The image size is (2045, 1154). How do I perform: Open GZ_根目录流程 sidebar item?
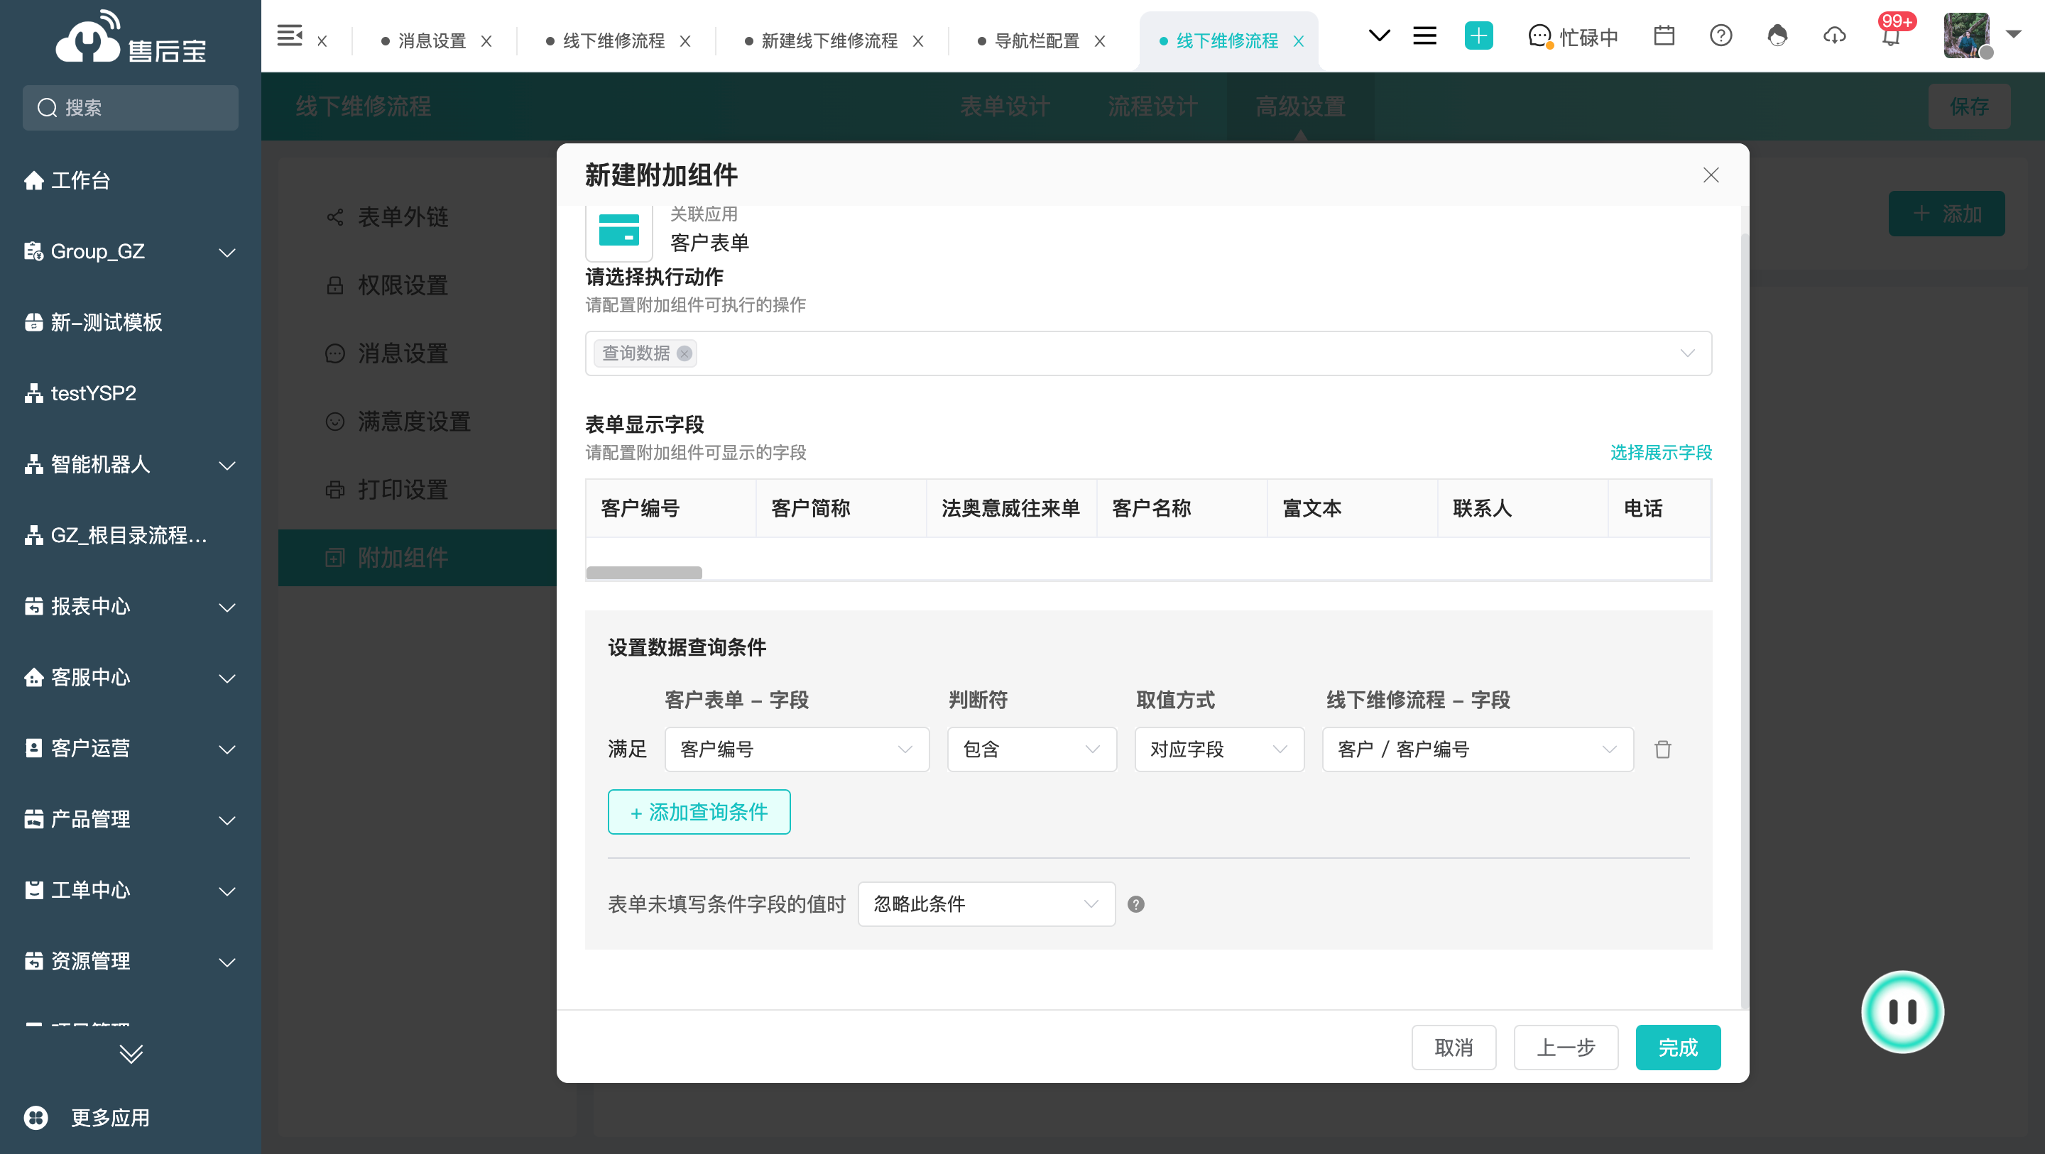(128, 536)
